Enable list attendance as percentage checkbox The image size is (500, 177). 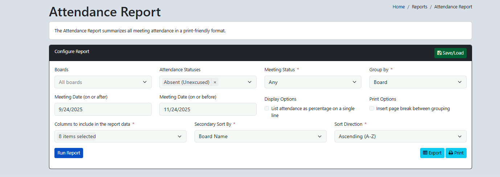(x=267, y=108)
